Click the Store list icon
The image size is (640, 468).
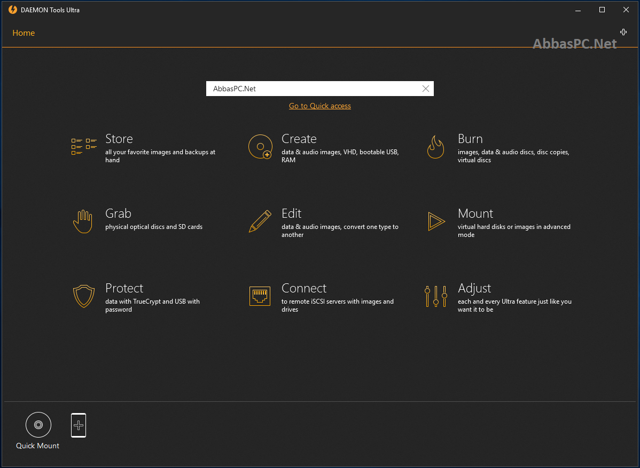point(84,147)
